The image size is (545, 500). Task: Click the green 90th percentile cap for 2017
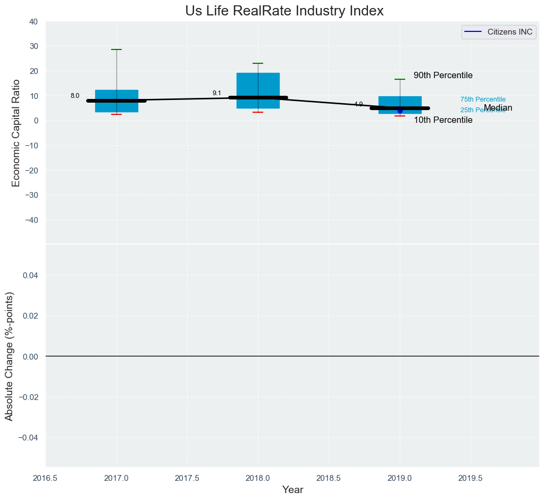116,49
